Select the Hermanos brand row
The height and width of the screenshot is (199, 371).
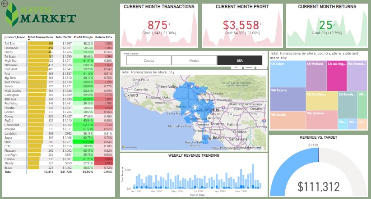click(11, 47)
